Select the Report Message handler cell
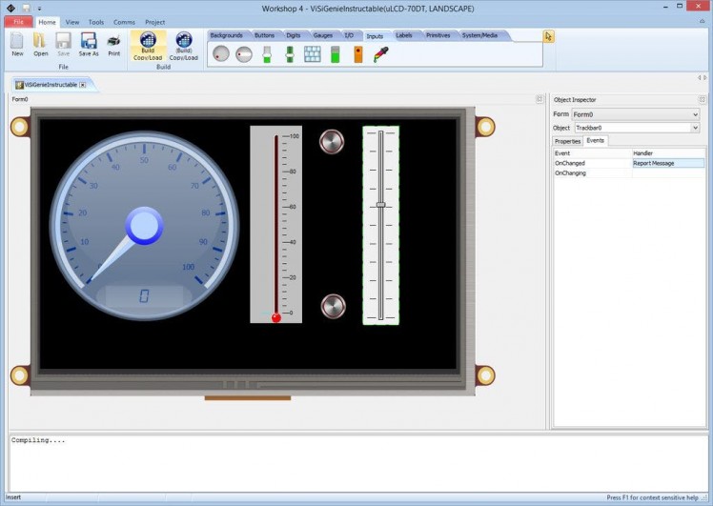Viewport: 713px width, 506px height. (667, 163)
